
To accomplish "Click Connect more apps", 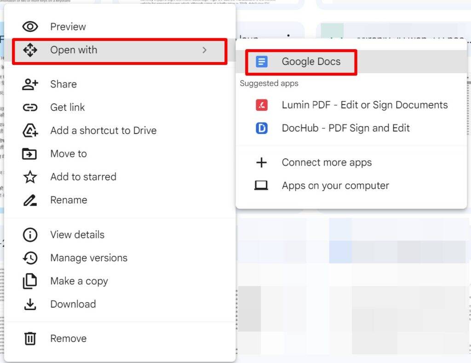I will [327, 162].
